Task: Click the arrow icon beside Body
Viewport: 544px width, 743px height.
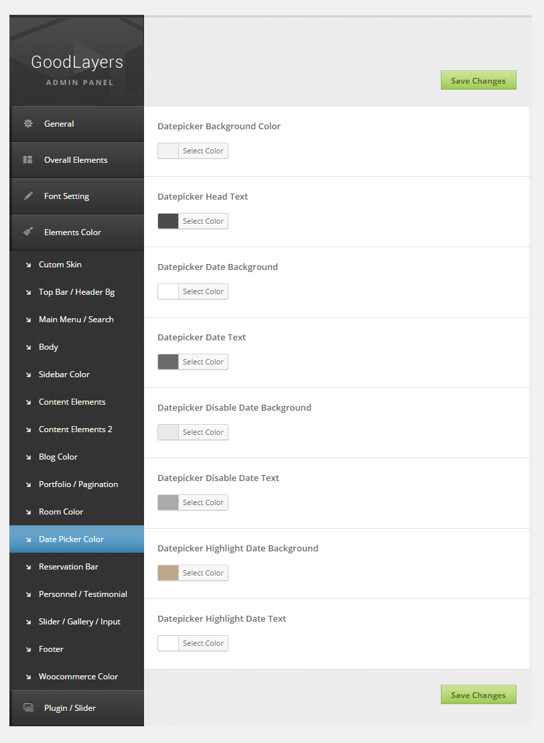Action: pyautogui.click(x=28, y=347)
